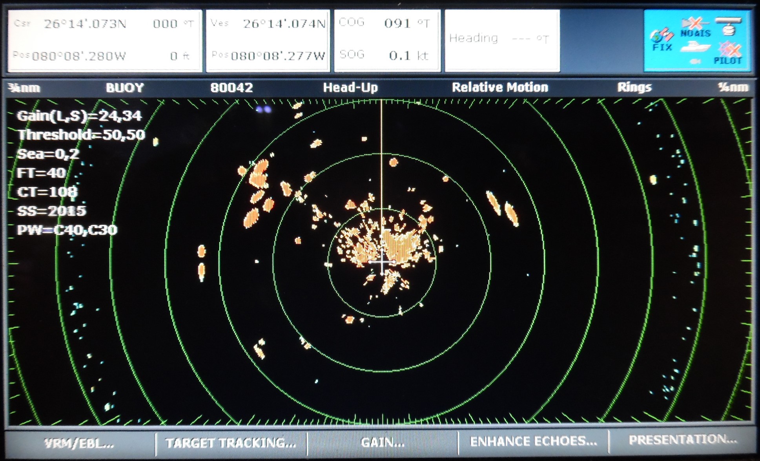
Task: Tap the GPS FIX satellite icon
Action: [x=662, y=40]
